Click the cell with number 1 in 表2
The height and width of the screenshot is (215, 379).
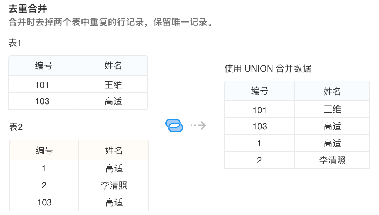(44, 169)
